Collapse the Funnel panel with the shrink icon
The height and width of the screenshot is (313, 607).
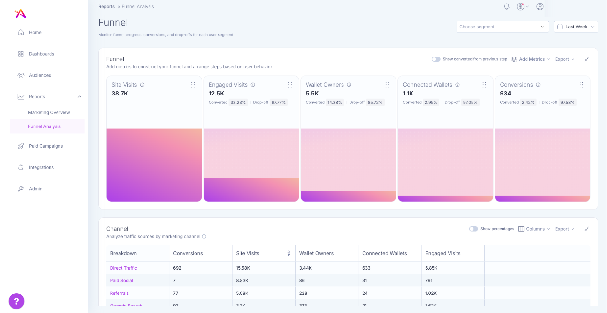587,59
